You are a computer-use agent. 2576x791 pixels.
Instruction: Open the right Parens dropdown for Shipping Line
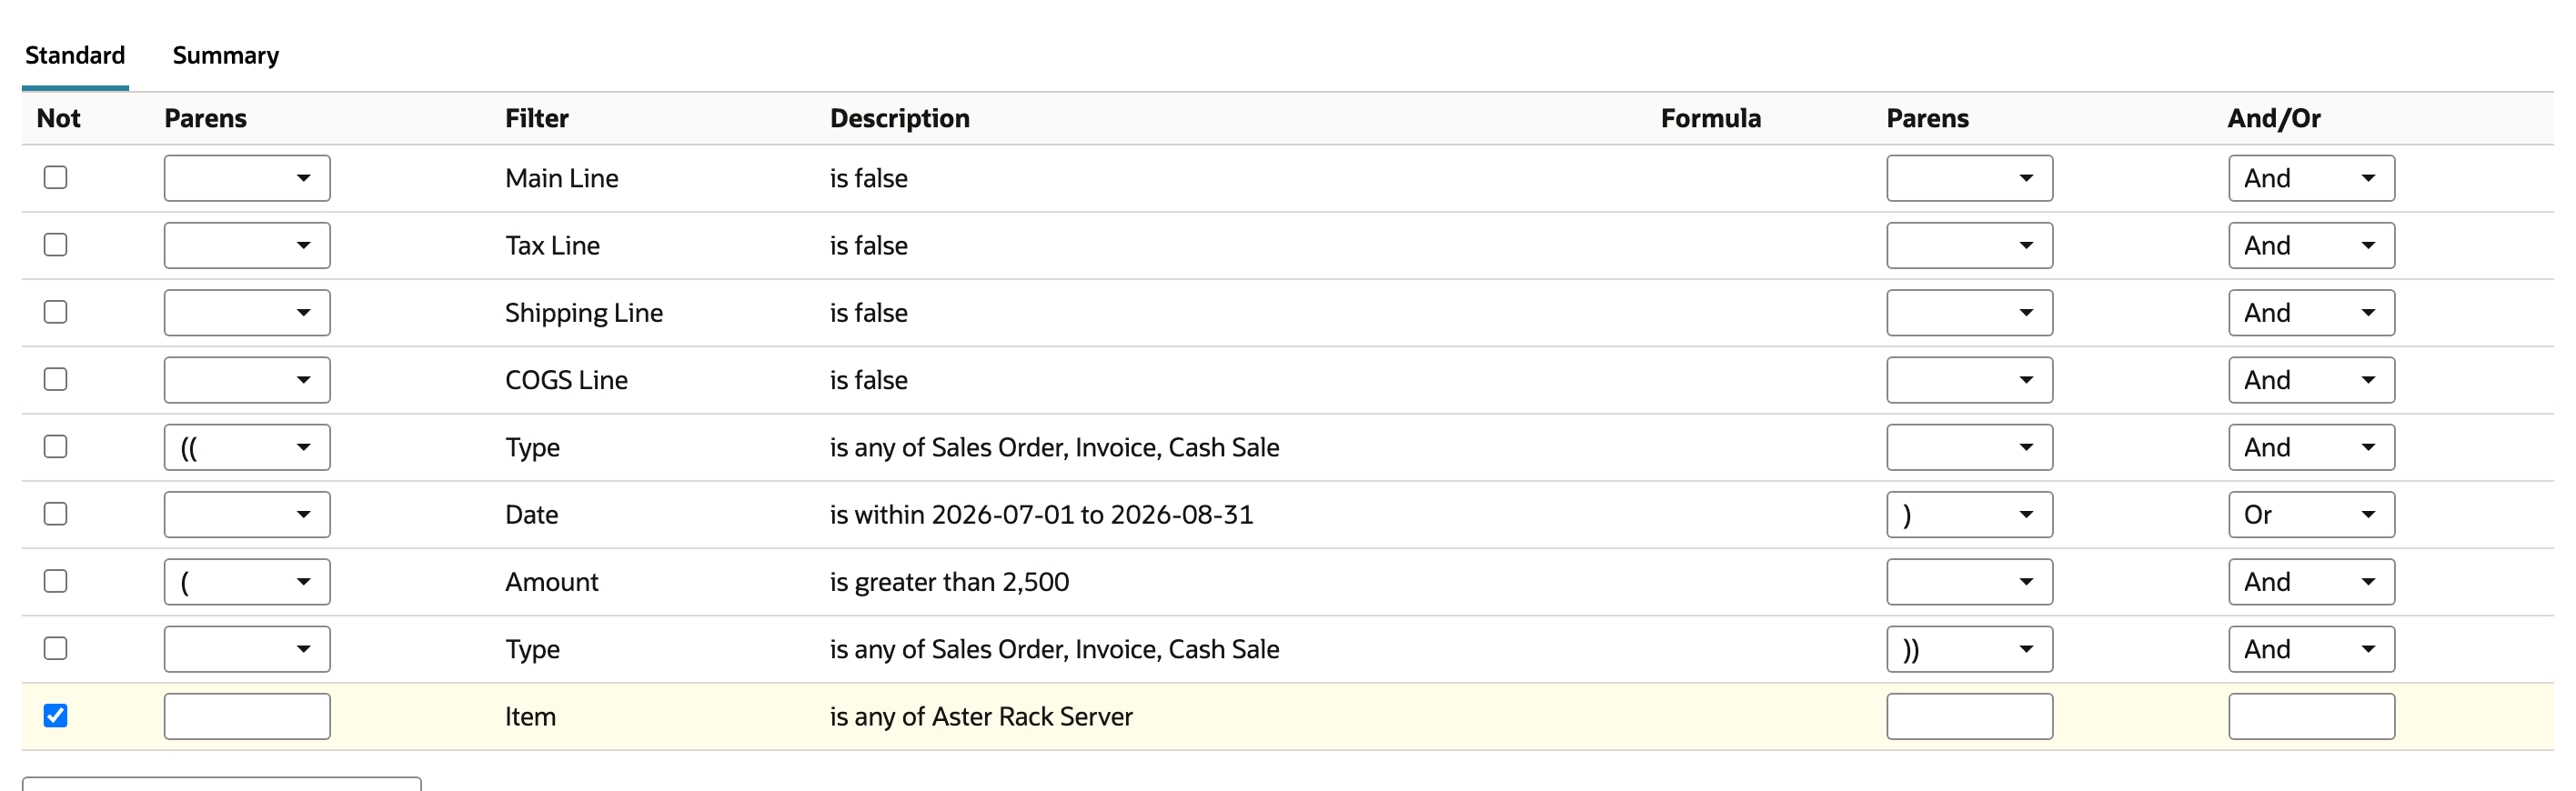point(1969,312)
